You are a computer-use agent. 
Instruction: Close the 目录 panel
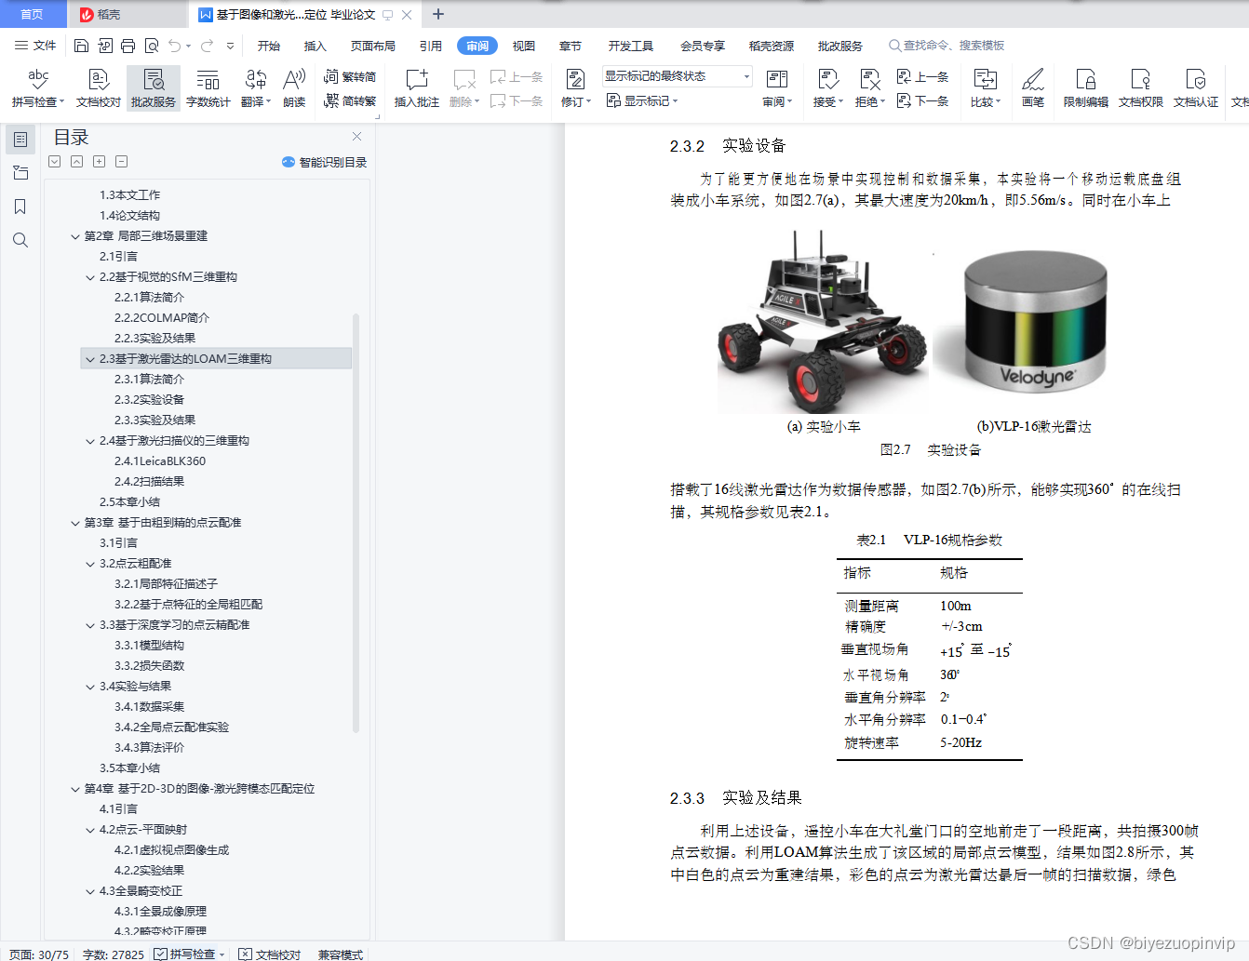(x=356, y=137)
